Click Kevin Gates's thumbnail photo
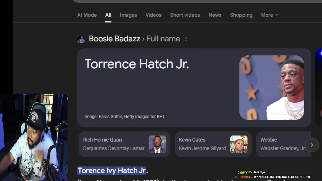Image resolution: width=322 pixels, height=181 pixels. tap(239, 144)
